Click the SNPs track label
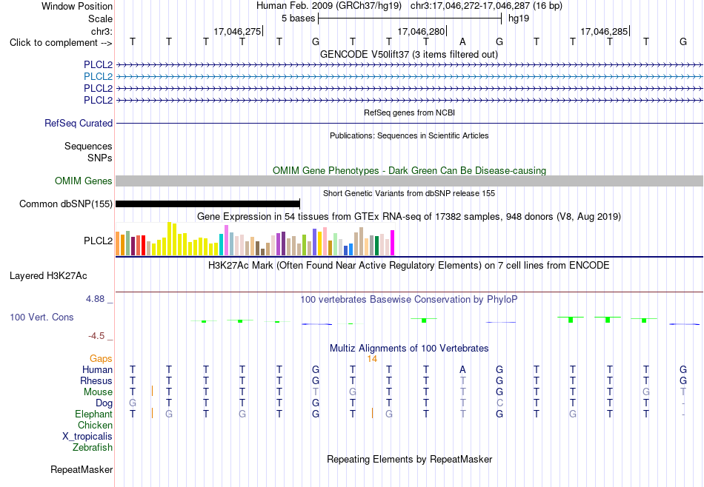 [x=100, y=158]
